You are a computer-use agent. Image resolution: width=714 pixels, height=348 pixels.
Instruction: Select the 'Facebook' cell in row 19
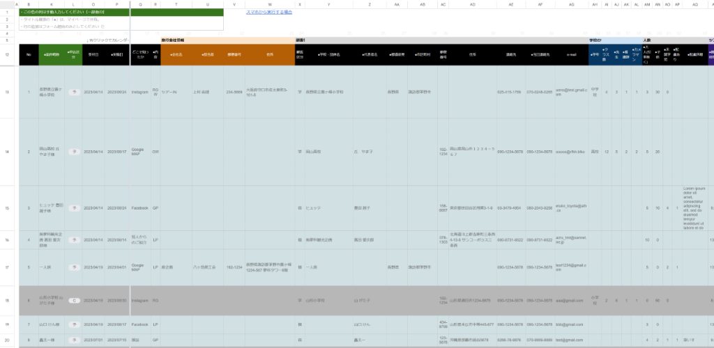tap(141, 324)
